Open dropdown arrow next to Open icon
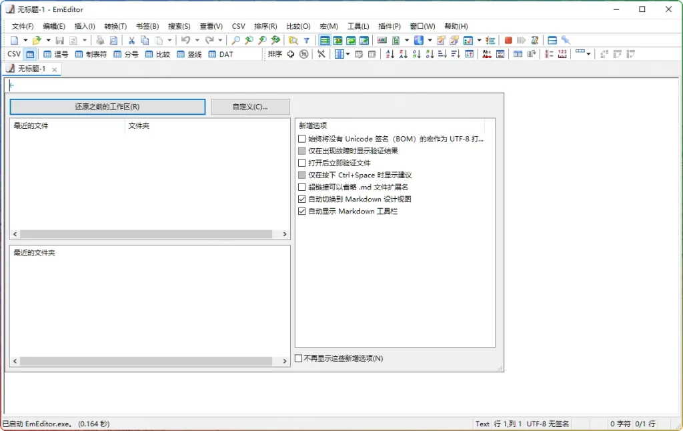This screenshot has height=431, width=683. click(48, 40)
